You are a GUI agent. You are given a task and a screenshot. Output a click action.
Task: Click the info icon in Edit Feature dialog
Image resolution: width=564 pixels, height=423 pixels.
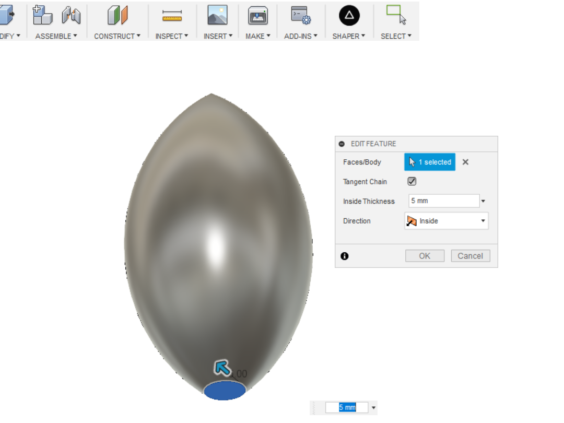(345, 256)
